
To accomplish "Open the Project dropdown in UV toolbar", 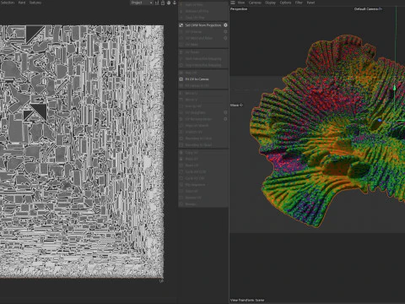I will [x=142, y=3].
